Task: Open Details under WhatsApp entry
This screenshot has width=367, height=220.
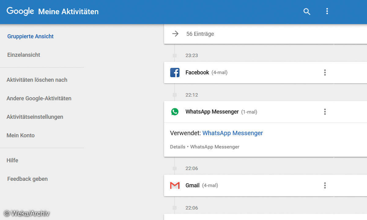Action: [x=178, y=147]
